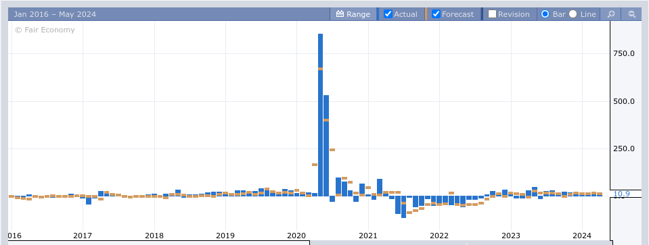Click the 2018 x-axis label
The height and width of the screenshot is (245, 649).
[154, 236]
